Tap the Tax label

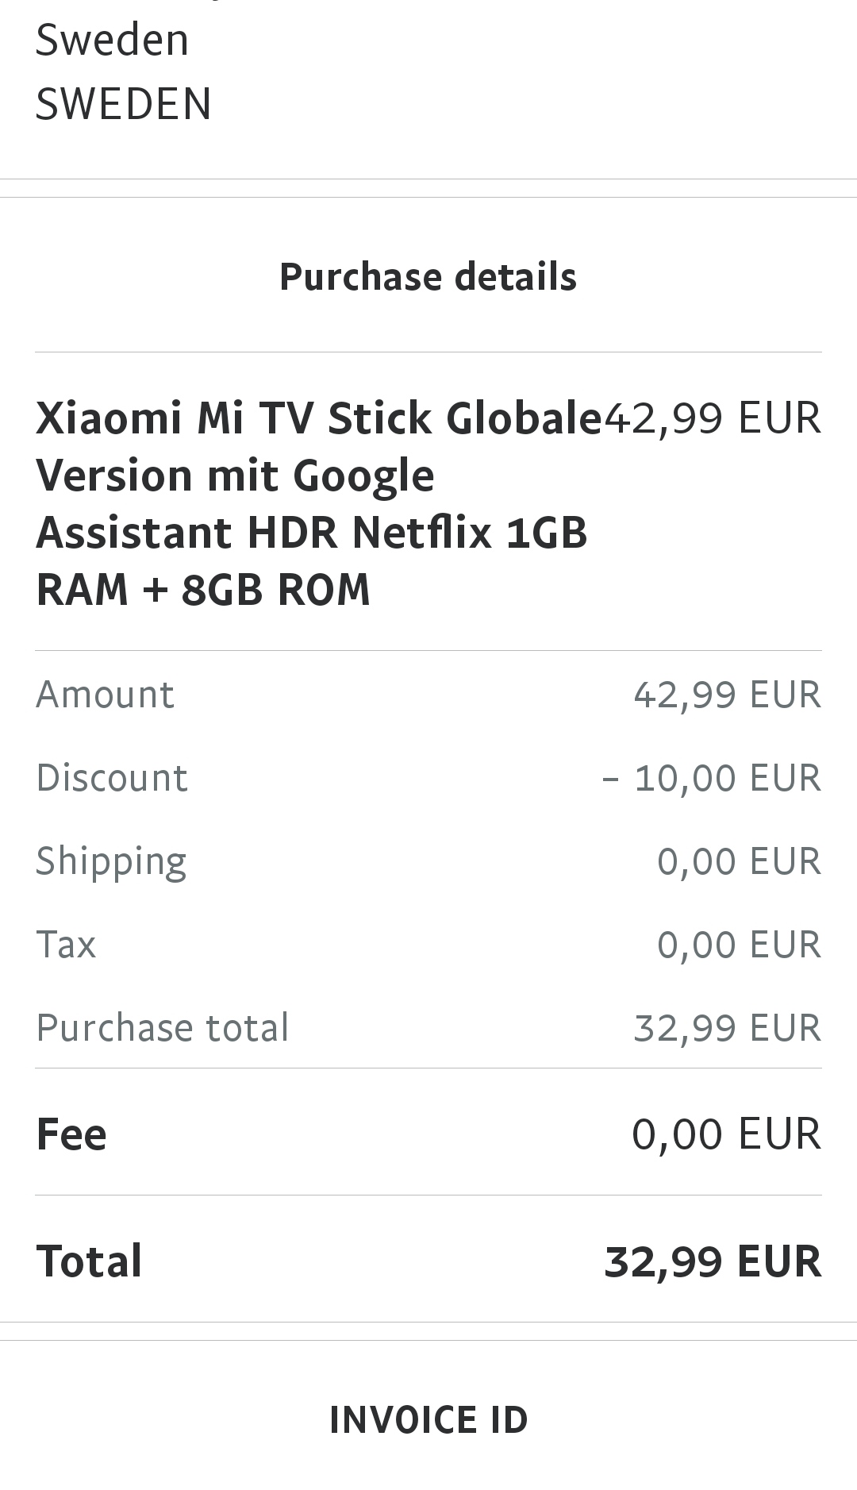[66, 945]
